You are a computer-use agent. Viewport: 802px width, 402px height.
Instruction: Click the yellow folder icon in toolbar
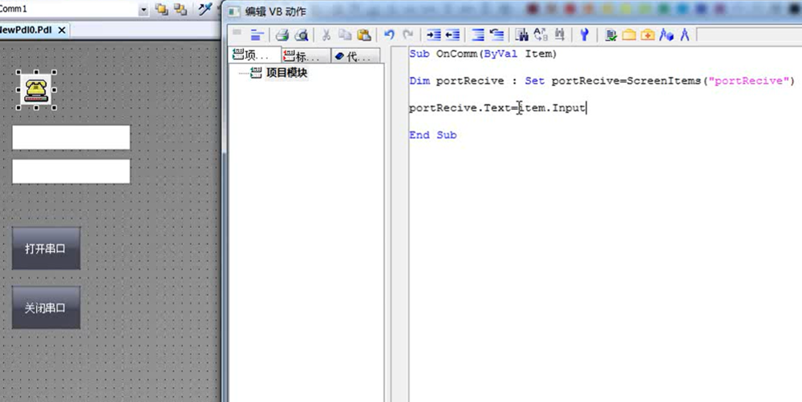pyautogui.click(x=629, y=34)
